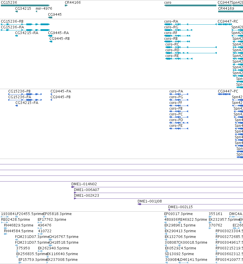Viewport: 243px width, 264px height.
Task: Click the coro-PD protein label
Action: point(176,120)
